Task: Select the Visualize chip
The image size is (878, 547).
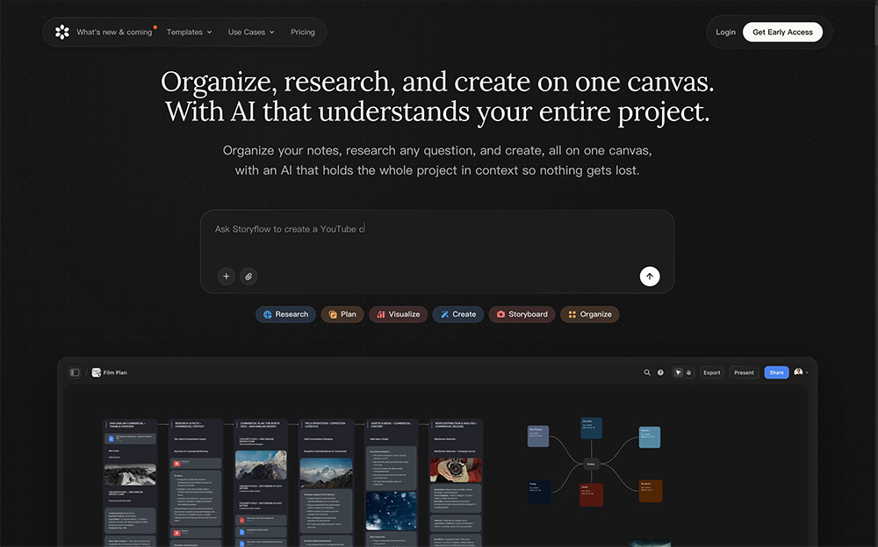Action: point(398,314)
